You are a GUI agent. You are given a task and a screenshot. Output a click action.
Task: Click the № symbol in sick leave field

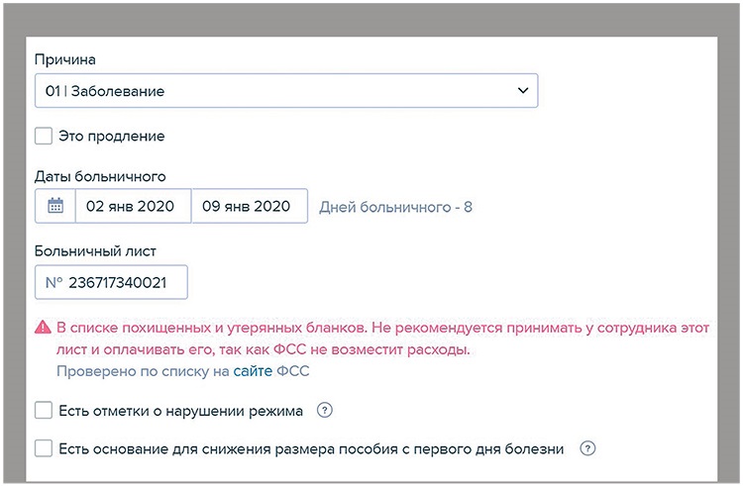[x=53, y=282]
